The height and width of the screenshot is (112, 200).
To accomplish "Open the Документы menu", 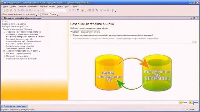I will (43, 7).
